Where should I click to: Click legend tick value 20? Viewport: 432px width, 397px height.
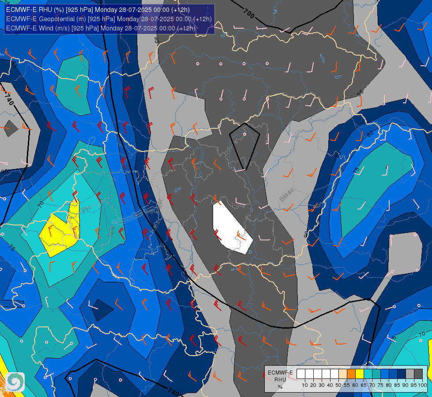point(313,385)
